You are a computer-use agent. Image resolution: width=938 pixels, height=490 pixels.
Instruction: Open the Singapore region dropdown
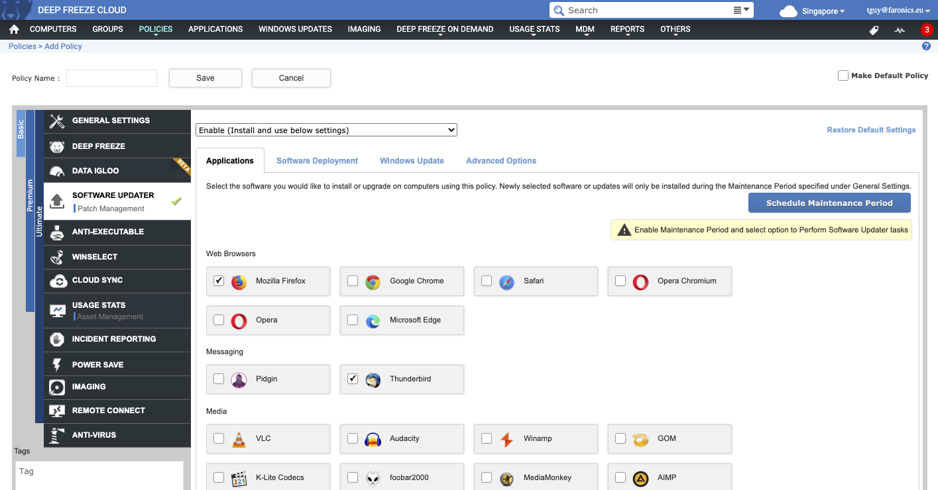coord(823,11)
